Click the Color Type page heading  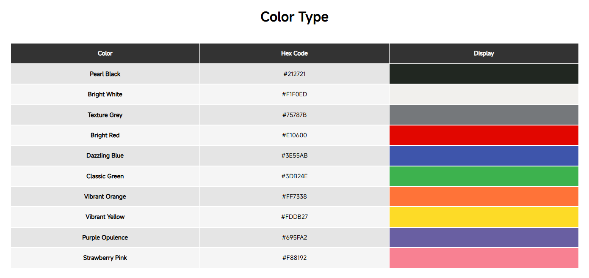coord(294,17)
